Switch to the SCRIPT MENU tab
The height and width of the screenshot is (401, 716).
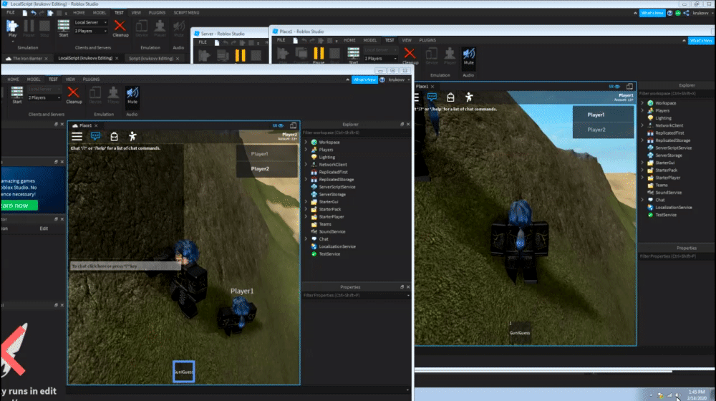coord(186,13)
